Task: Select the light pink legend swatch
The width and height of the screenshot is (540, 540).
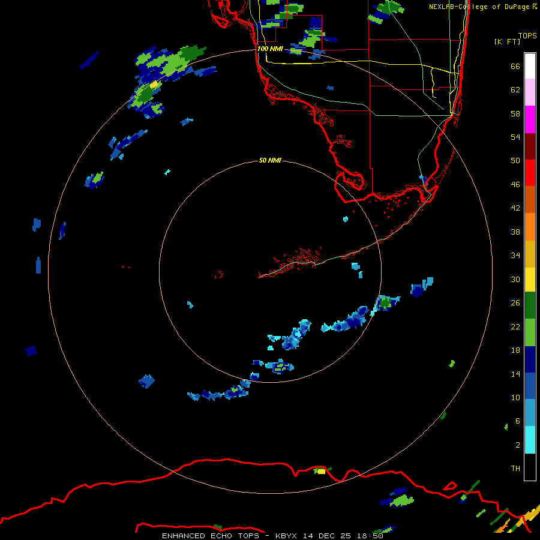Action: [x=530, y=92]
